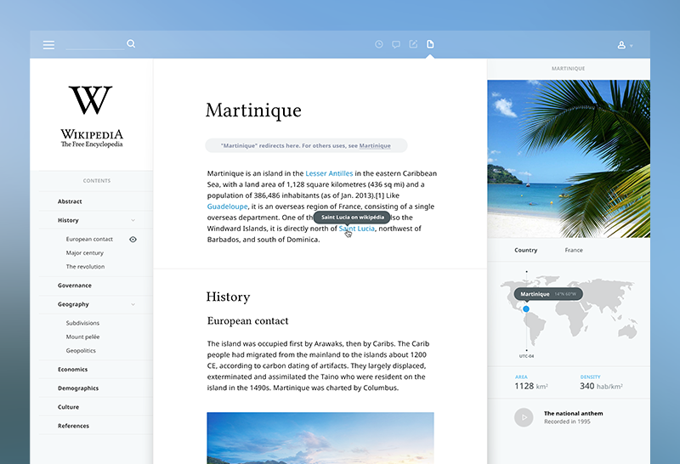Click the CONTENTS sidebar label
680x464 pixels.
tap(97, 181)
